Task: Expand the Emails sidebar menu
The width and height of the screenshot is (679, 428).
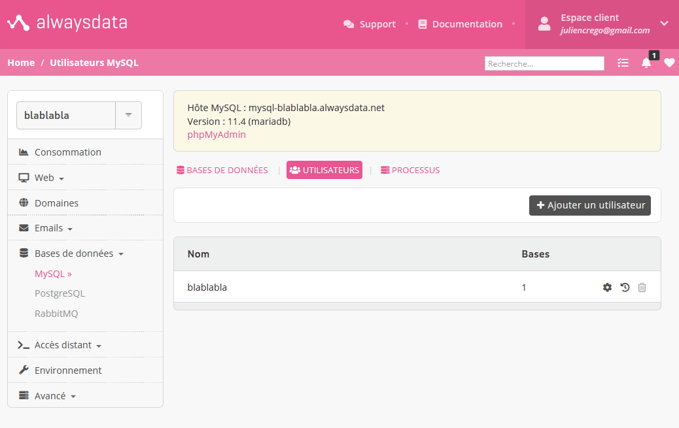Action: click(x=53, y=228)
